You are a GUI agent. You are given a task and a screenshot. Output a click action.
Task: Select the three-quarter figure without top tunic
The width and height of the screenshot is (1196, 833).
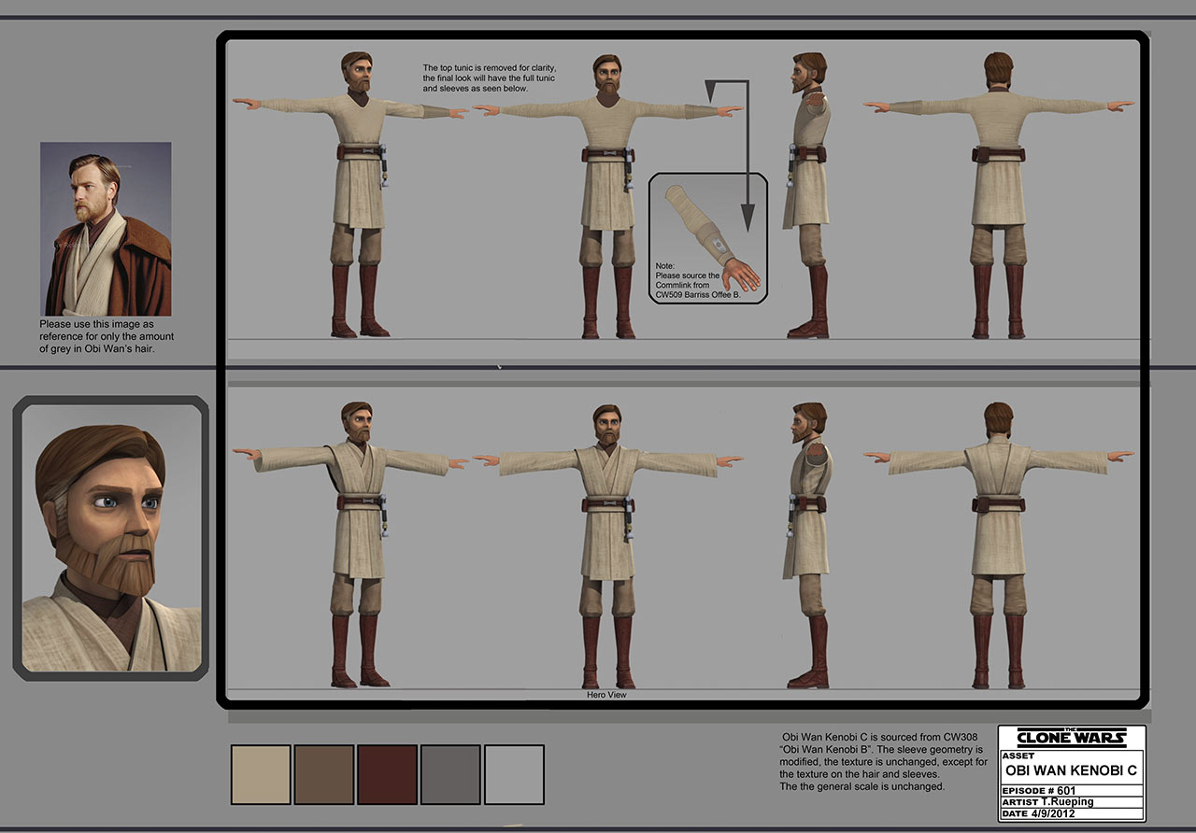350,196
